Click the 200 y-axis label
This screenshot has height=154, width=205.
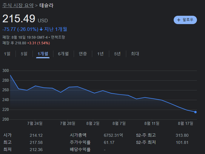pyautogui.click(x=5, y=119)
